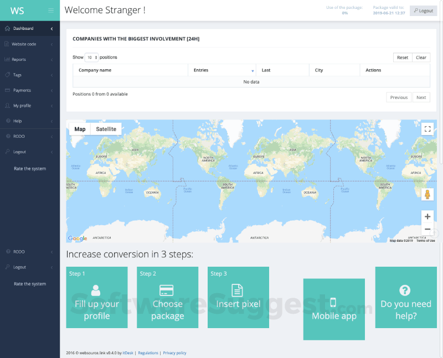This screenshot has height=358, width=443.
Task: Toggle fullscreen mode on the map
Action: pos(427,128)
